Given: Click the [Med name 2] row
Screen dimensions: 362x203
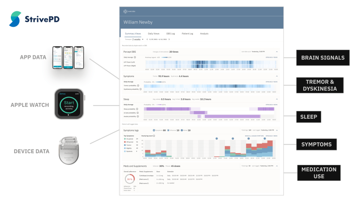Looking at the screenshot, I should tap(171, 179).
